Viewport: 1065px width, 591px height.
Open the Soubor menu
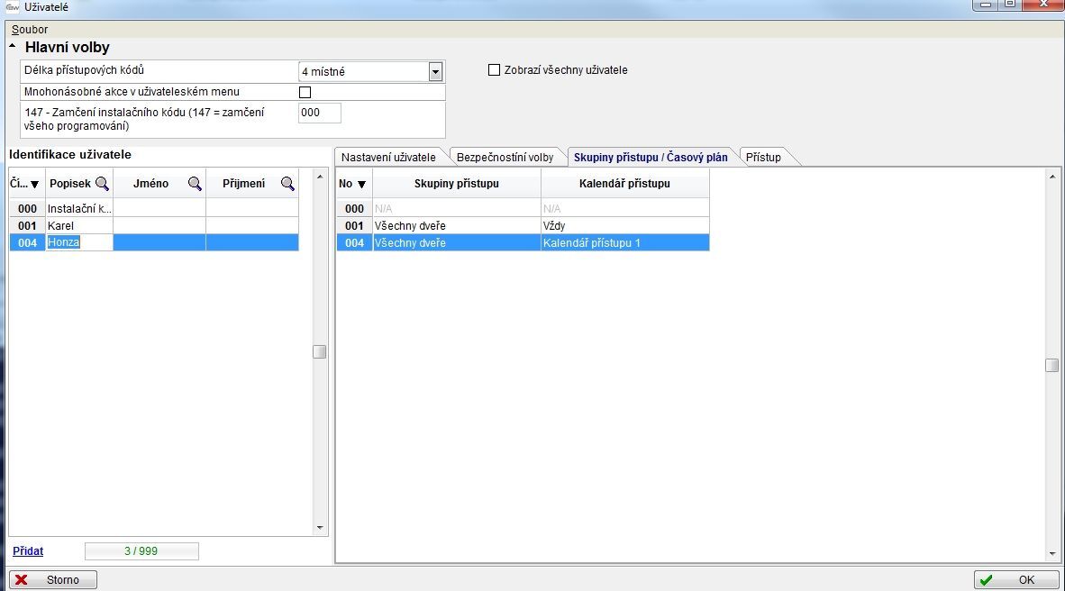(x=30, y=30)
